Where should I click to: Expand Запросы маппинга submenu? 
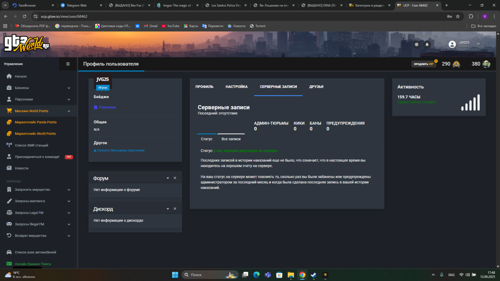69,201
